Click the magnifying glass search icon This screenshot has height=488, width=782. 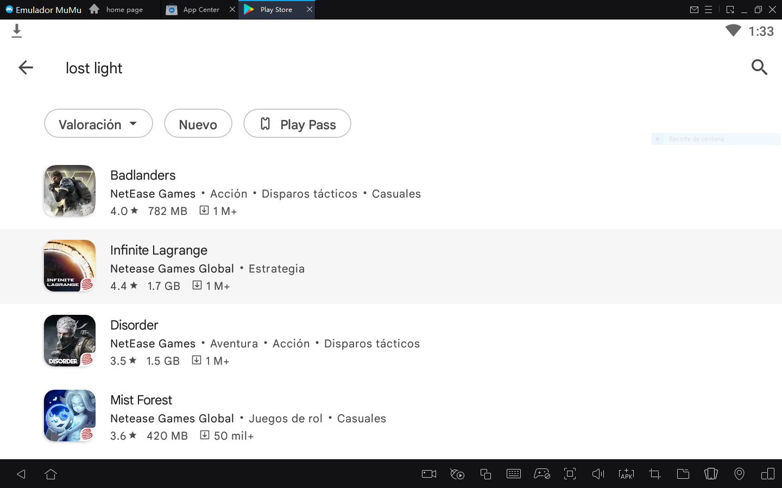(x=759, y=67)
